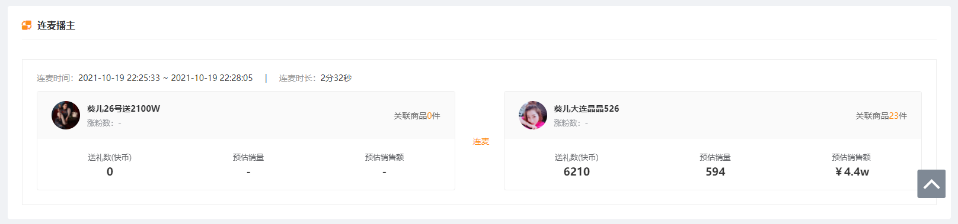The width and height of the screenshot is (958, 224).
Task: Open streamer name 葵儿26号送2100W
Action: (123, 109)
